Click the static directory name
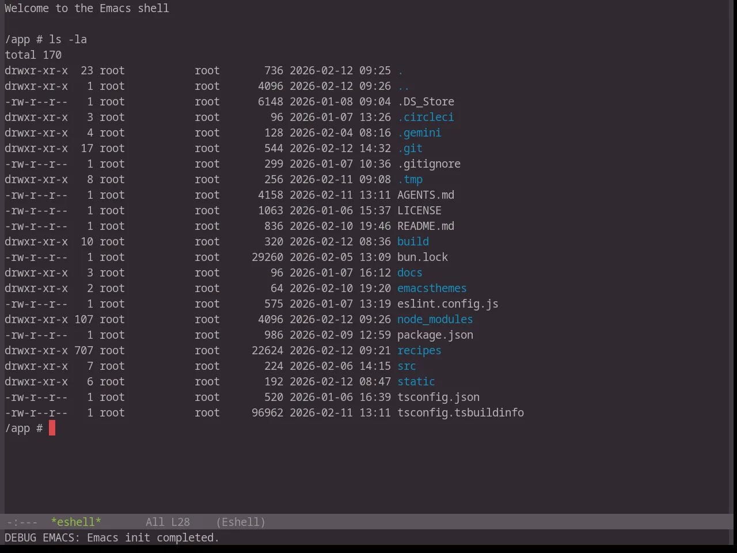Viewport: 737px width, 553px height. [x=416, y=381]
